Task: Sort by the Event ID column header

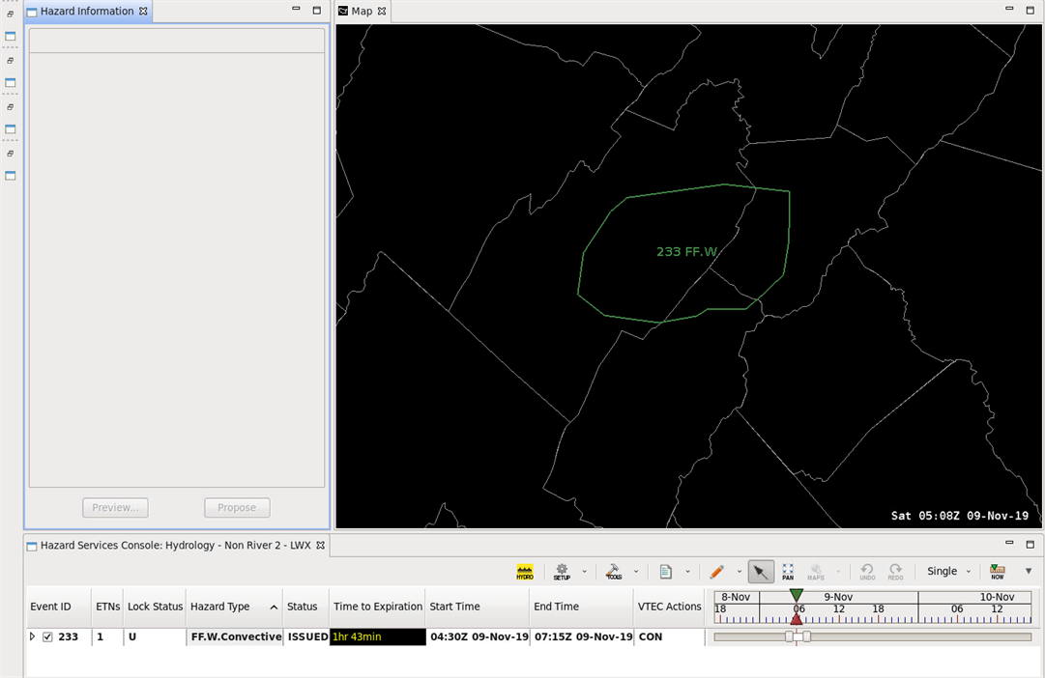Action: (x=58, y=607)
